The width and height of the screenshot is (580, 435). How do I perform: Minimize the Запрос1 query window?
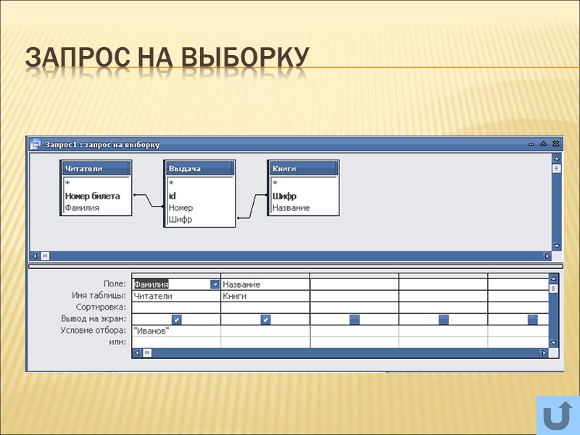point(532,144)
